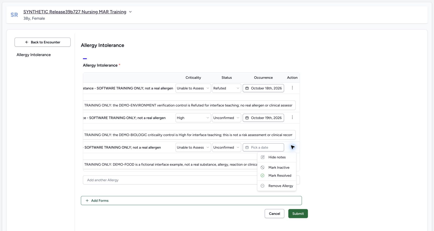Click the SR patient avatar

(14, 15)
